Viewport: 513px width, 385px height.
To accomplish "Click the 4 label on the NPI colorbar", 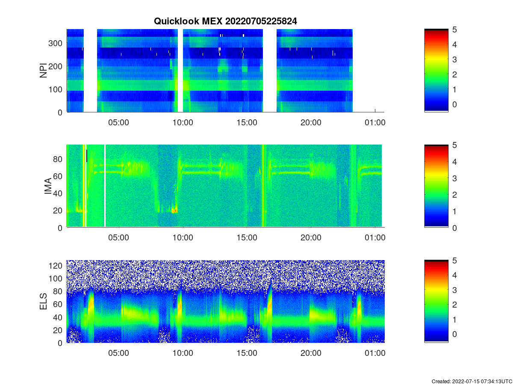I will click(455, 44).
